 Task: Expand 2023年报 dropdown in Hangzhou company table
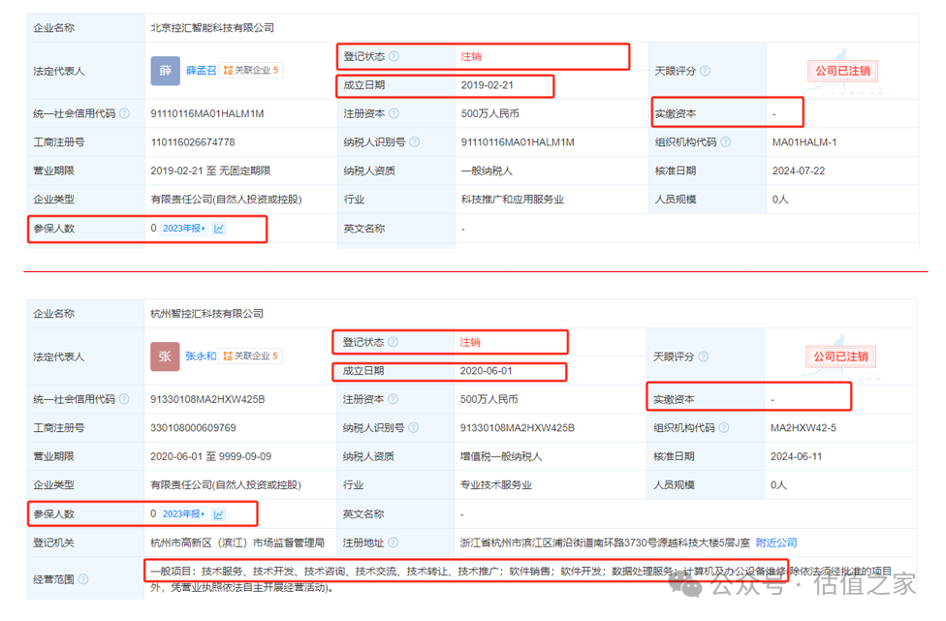(183, 514)
